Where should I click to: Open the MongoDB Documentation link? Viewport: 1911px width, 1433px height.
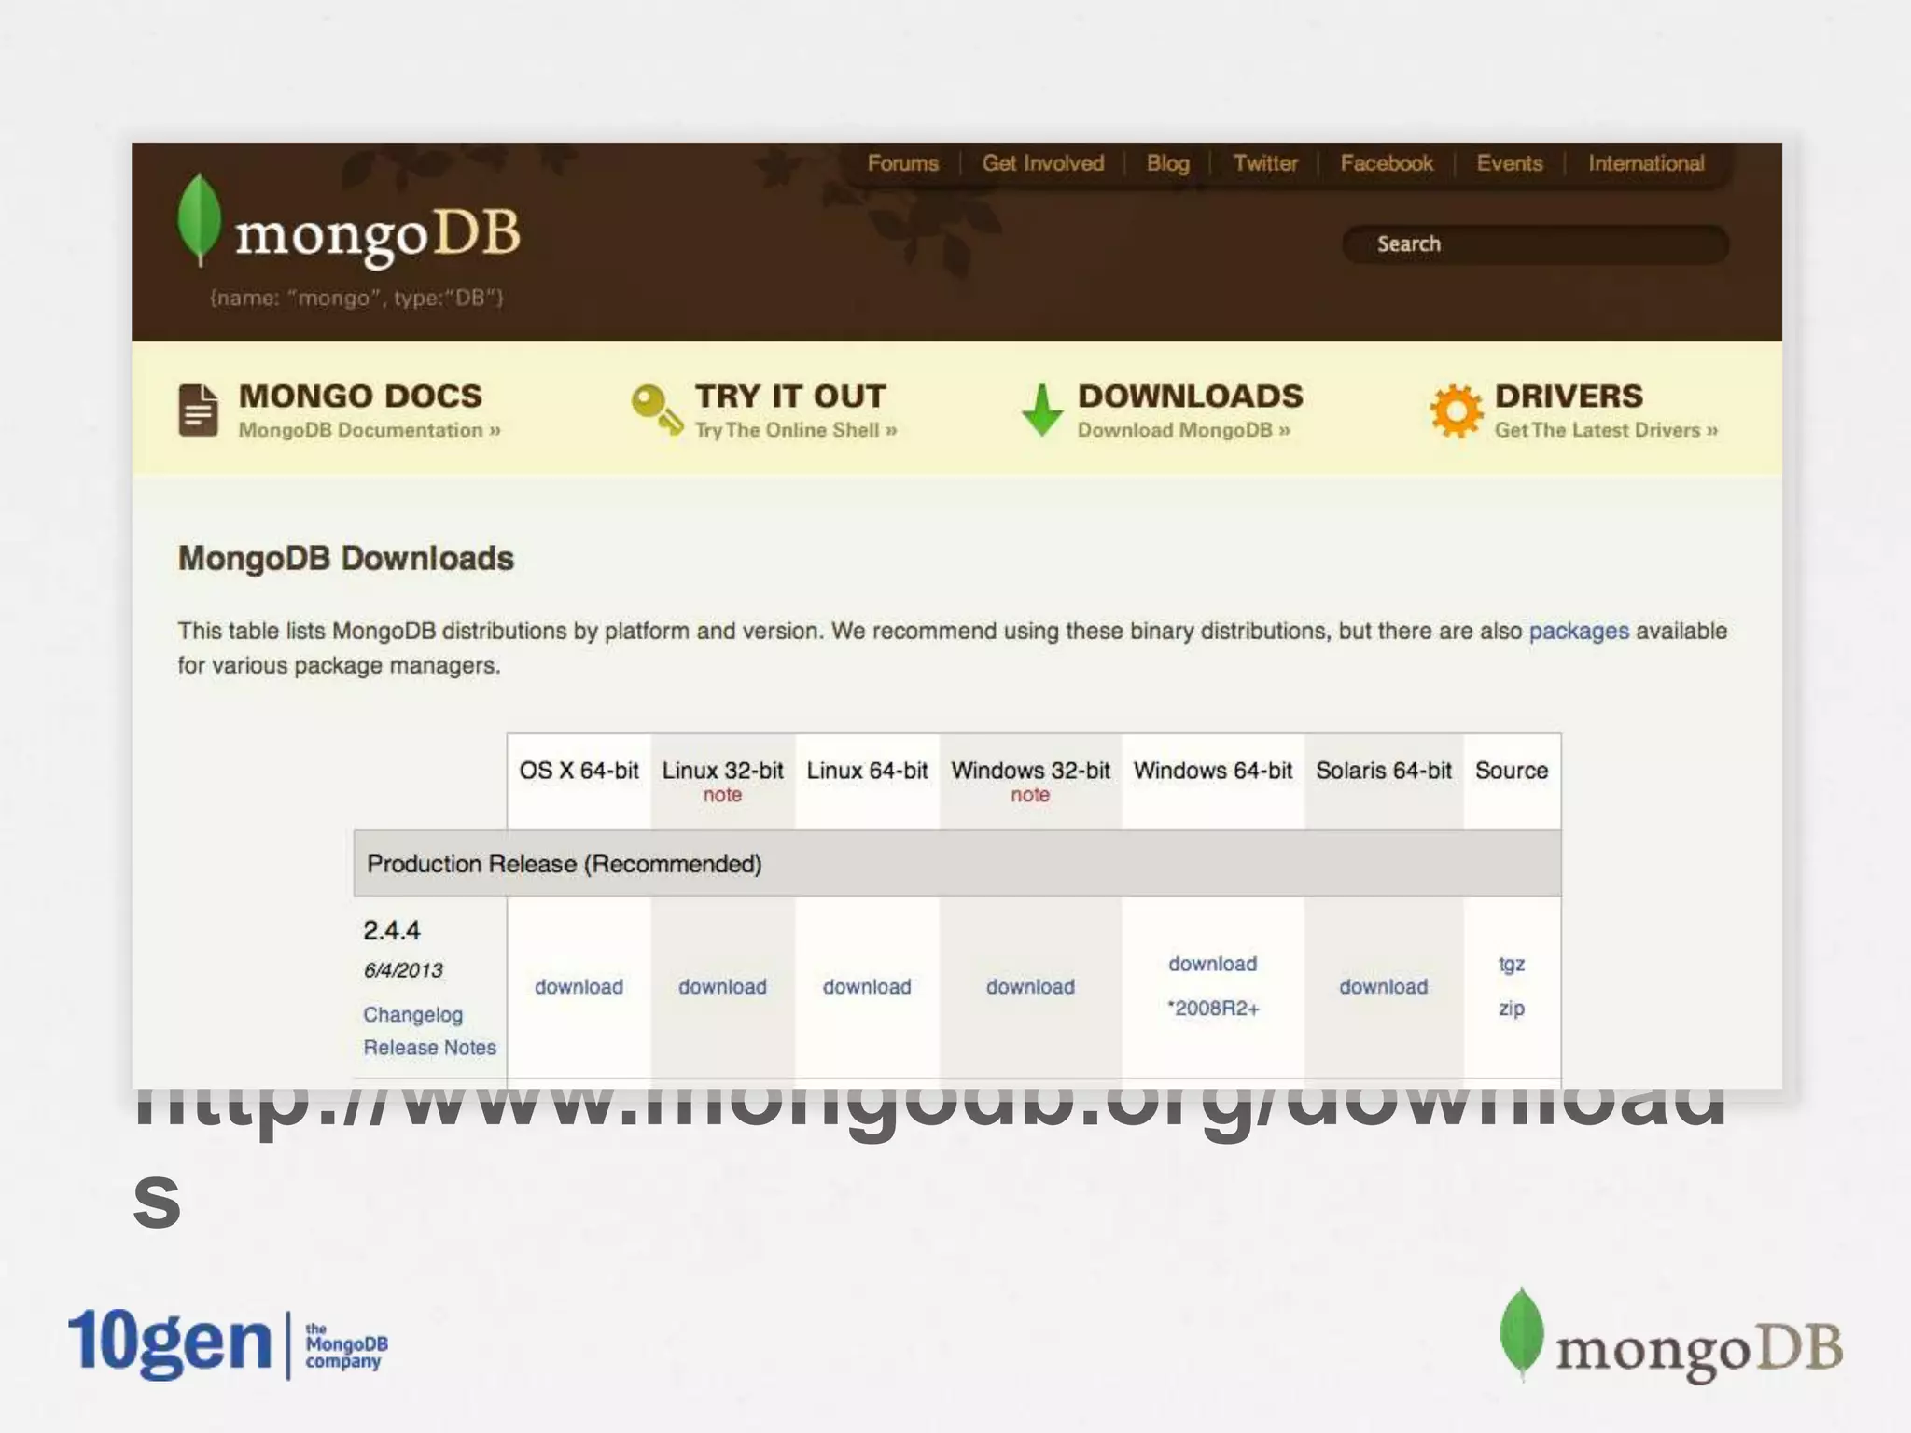point(370,430)
